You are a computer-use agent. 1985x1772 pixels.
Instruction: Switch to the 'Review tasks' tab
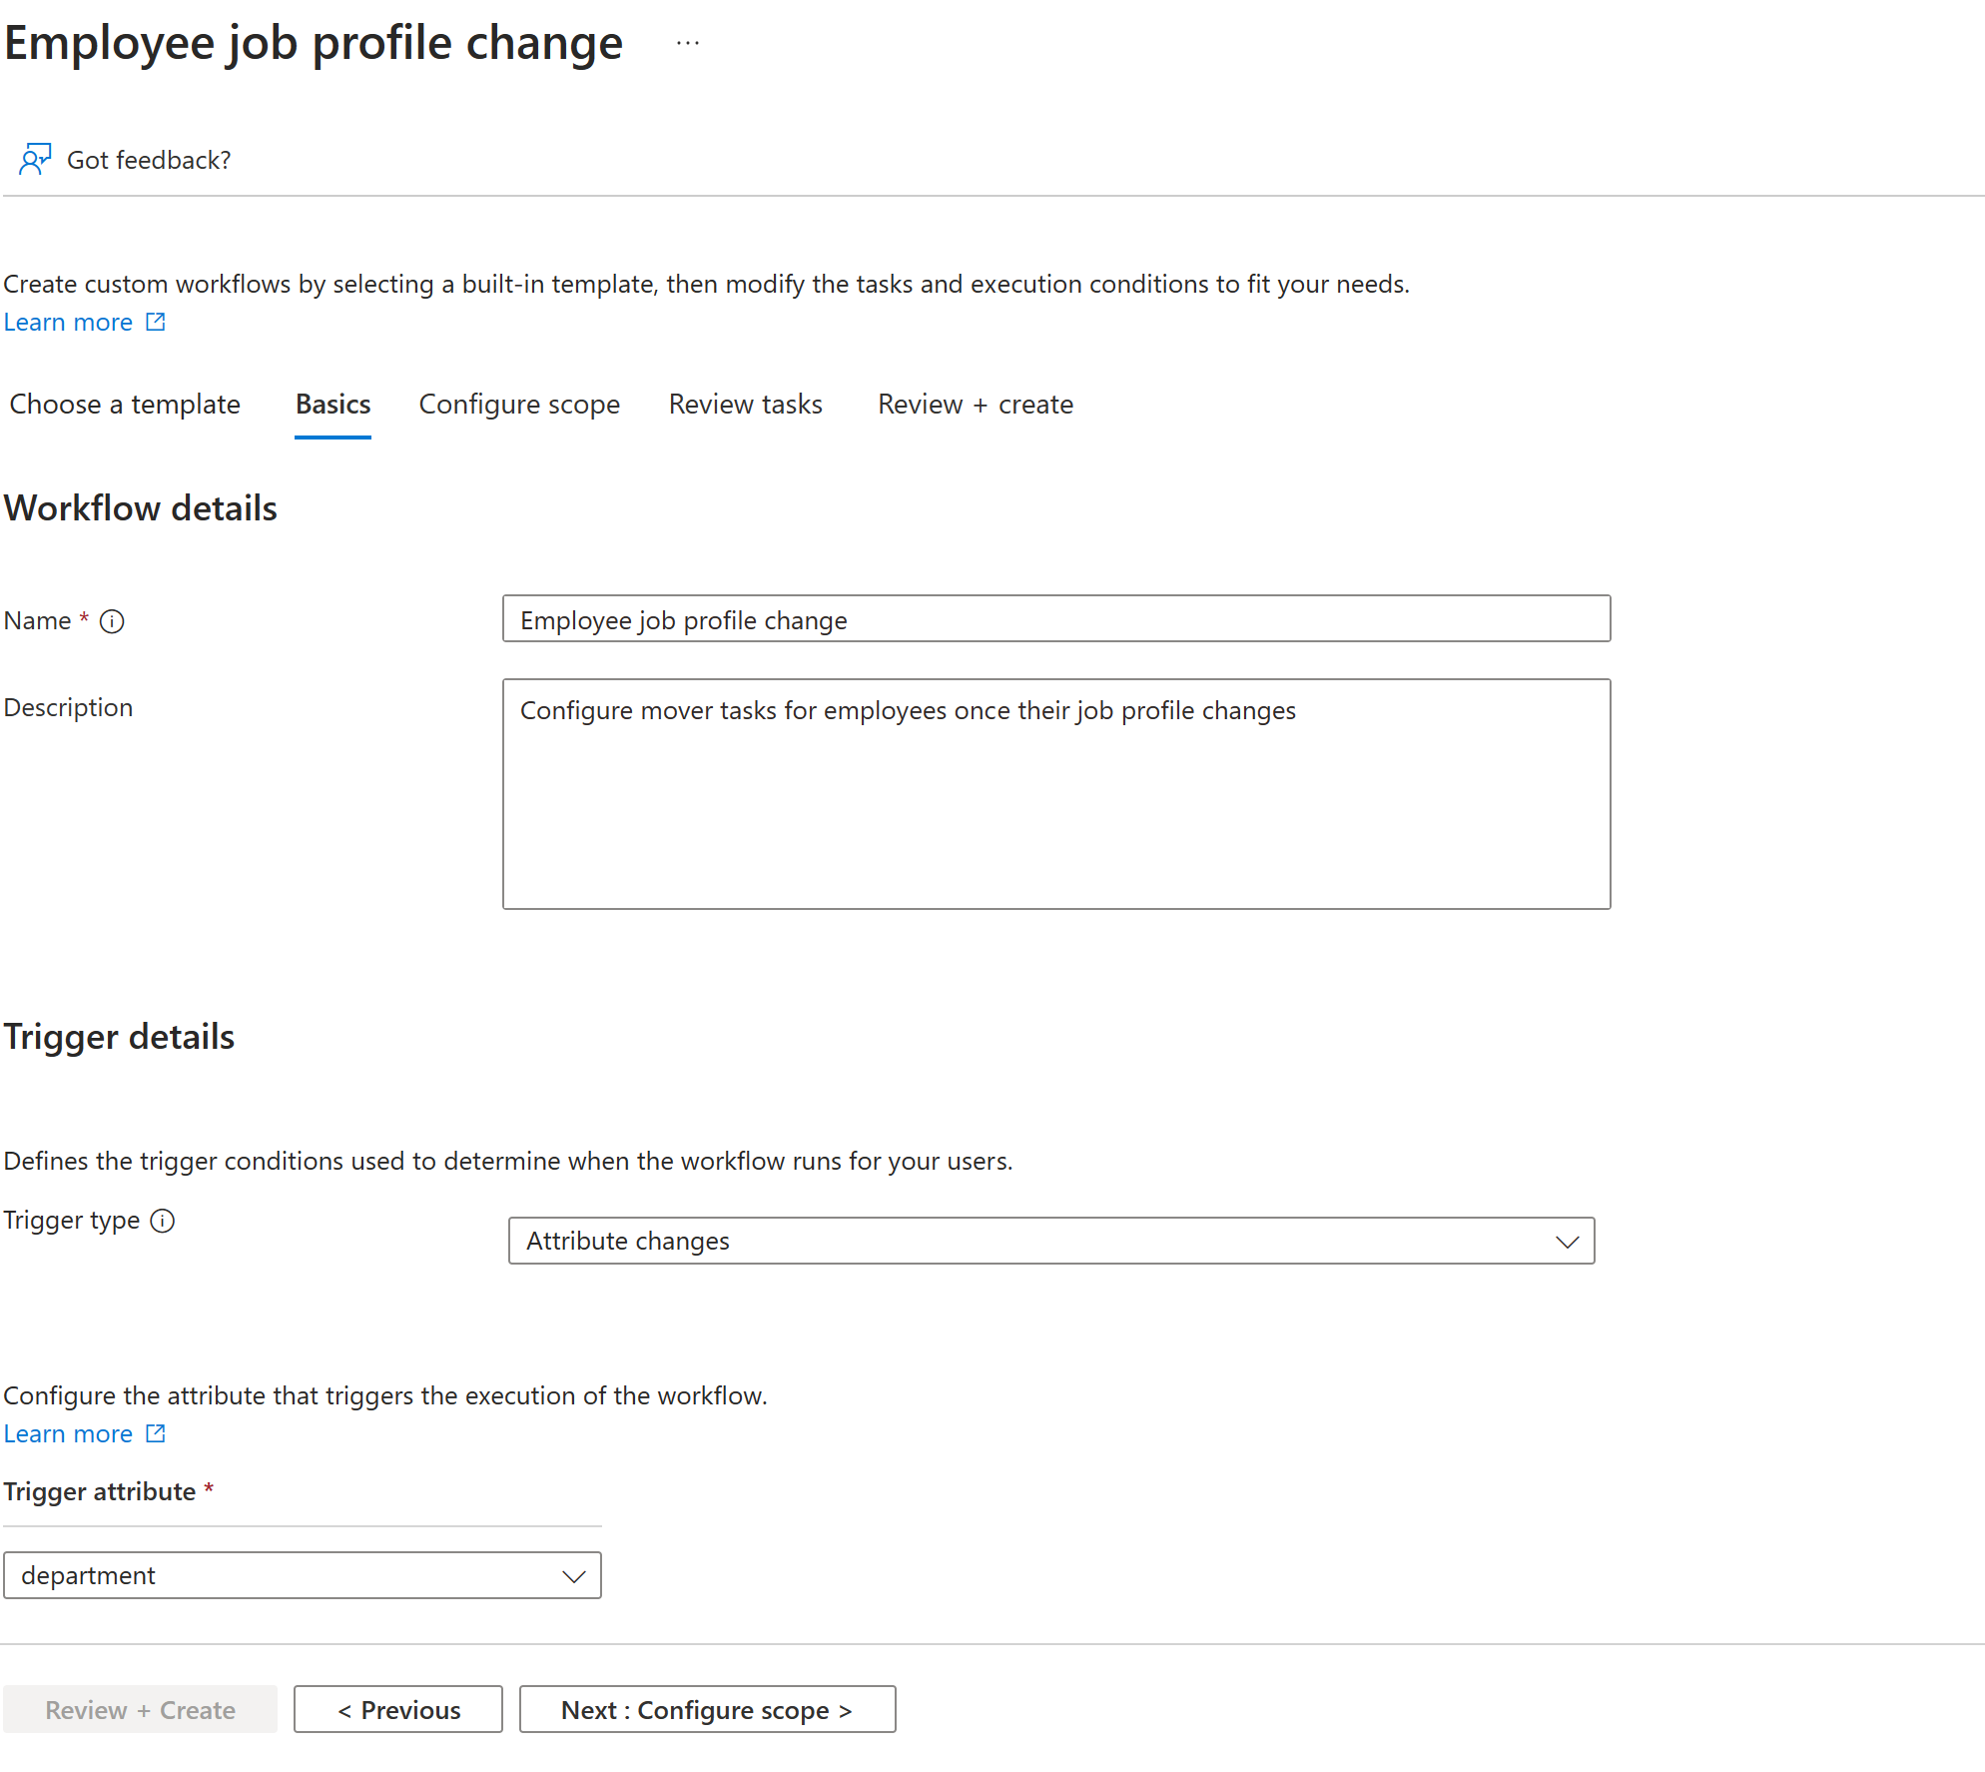(746, 406)
